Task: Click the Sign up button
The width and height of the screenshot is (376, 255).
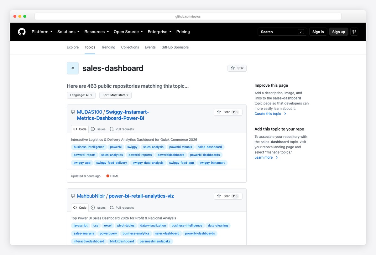Action: [338, 32]
